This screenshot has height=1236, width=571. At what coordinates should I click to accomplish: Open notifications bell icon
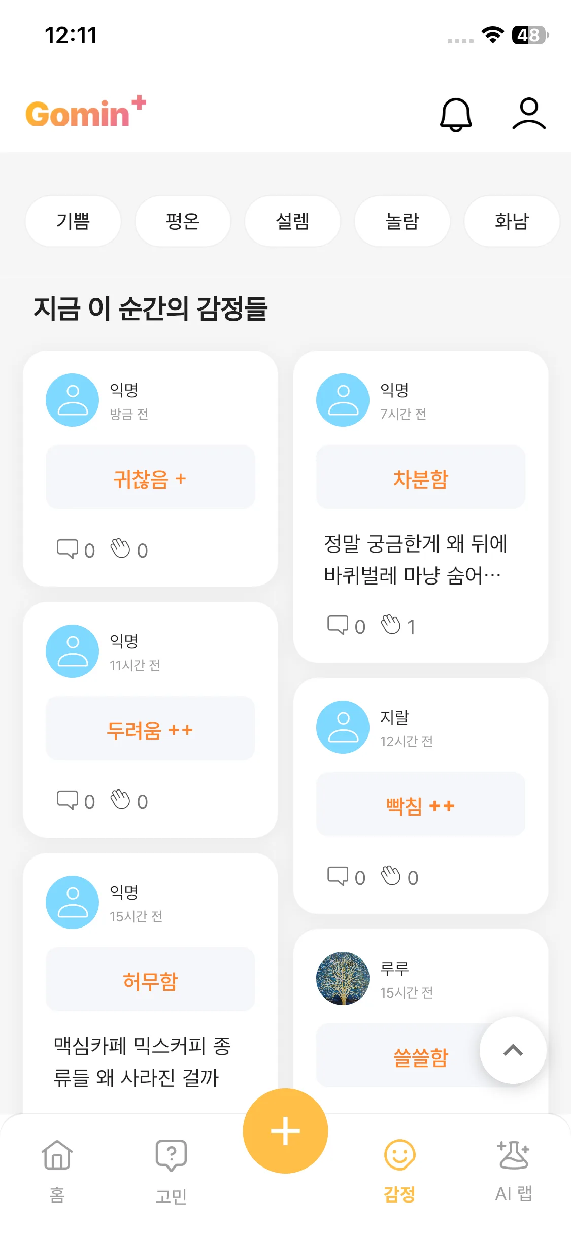pos(455,115)
